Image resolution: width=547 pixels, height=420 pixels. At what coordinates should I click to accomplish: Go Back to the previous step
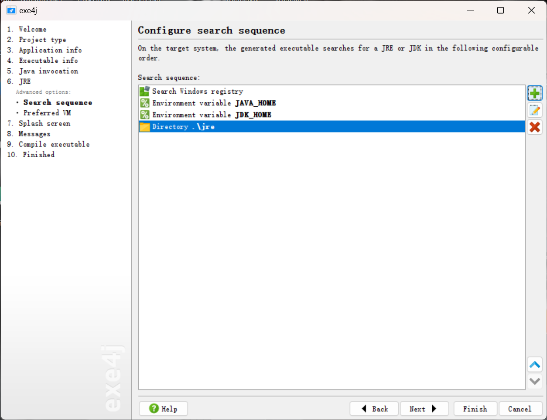tap(374, 409)
